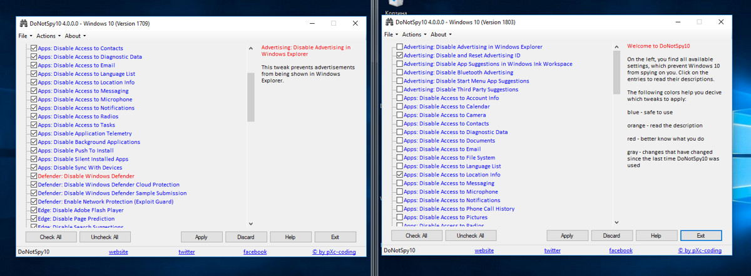This screenshot has width=751, height=276.
Task: Select Apps: Disable Application Telemetry row
Action: pyautogui.click(x=84, y=133)
